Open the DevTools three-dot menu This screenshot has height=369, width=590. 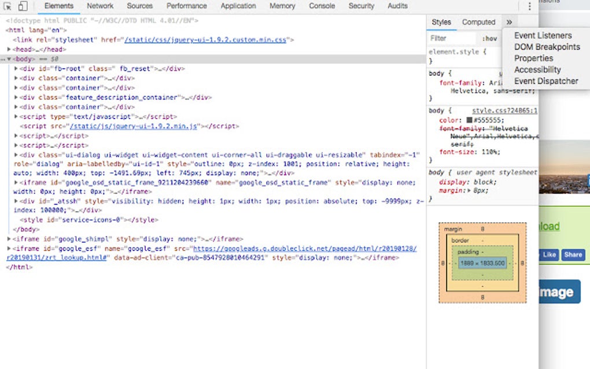pos(530,5)
